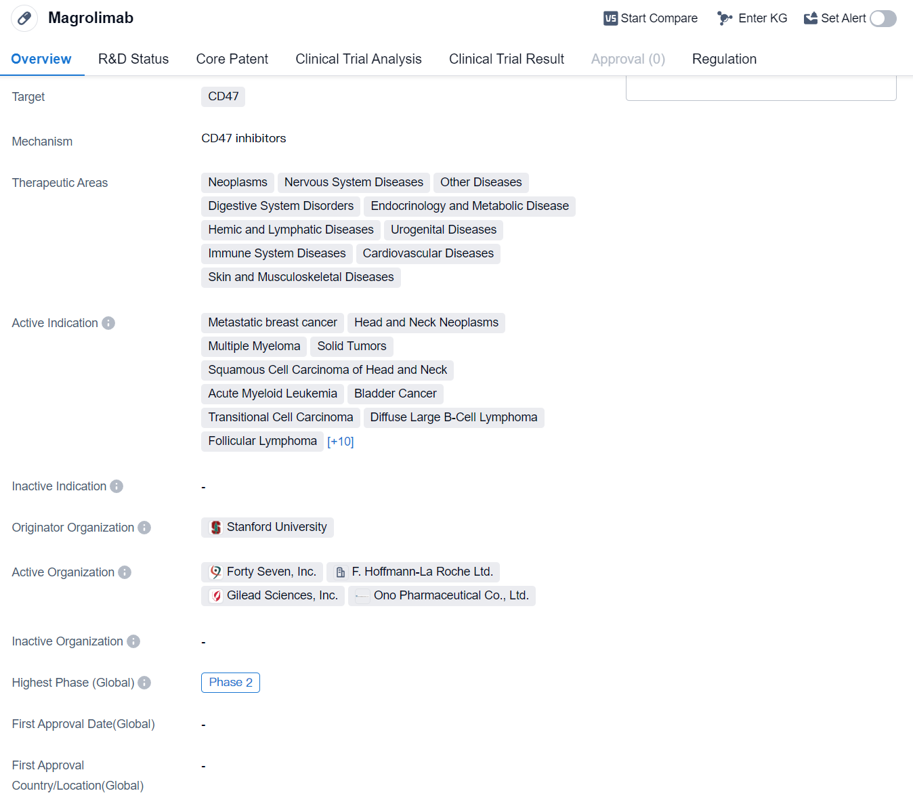Open the Core Patent tab
This screenshot has width=913, height=810.
pyautogui.click(x=232, y=59)
